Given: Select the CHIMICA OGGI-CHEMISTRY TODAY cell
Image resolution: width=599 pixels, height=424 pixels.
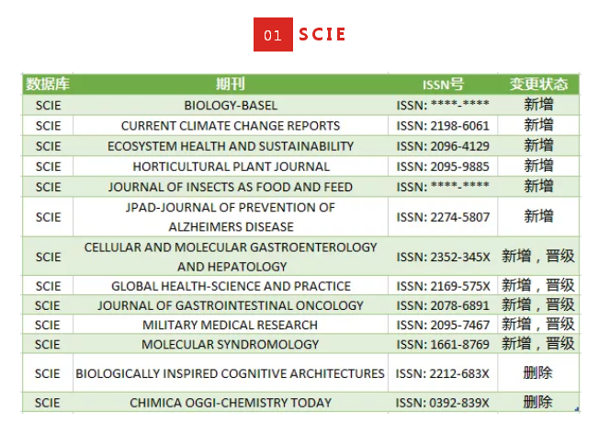Looking at the screenshot, I should click(231, 402).
